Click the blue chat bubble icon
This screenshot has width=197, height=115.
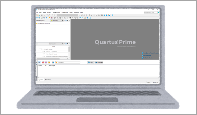pyautogui.click(x=112, y=15)
